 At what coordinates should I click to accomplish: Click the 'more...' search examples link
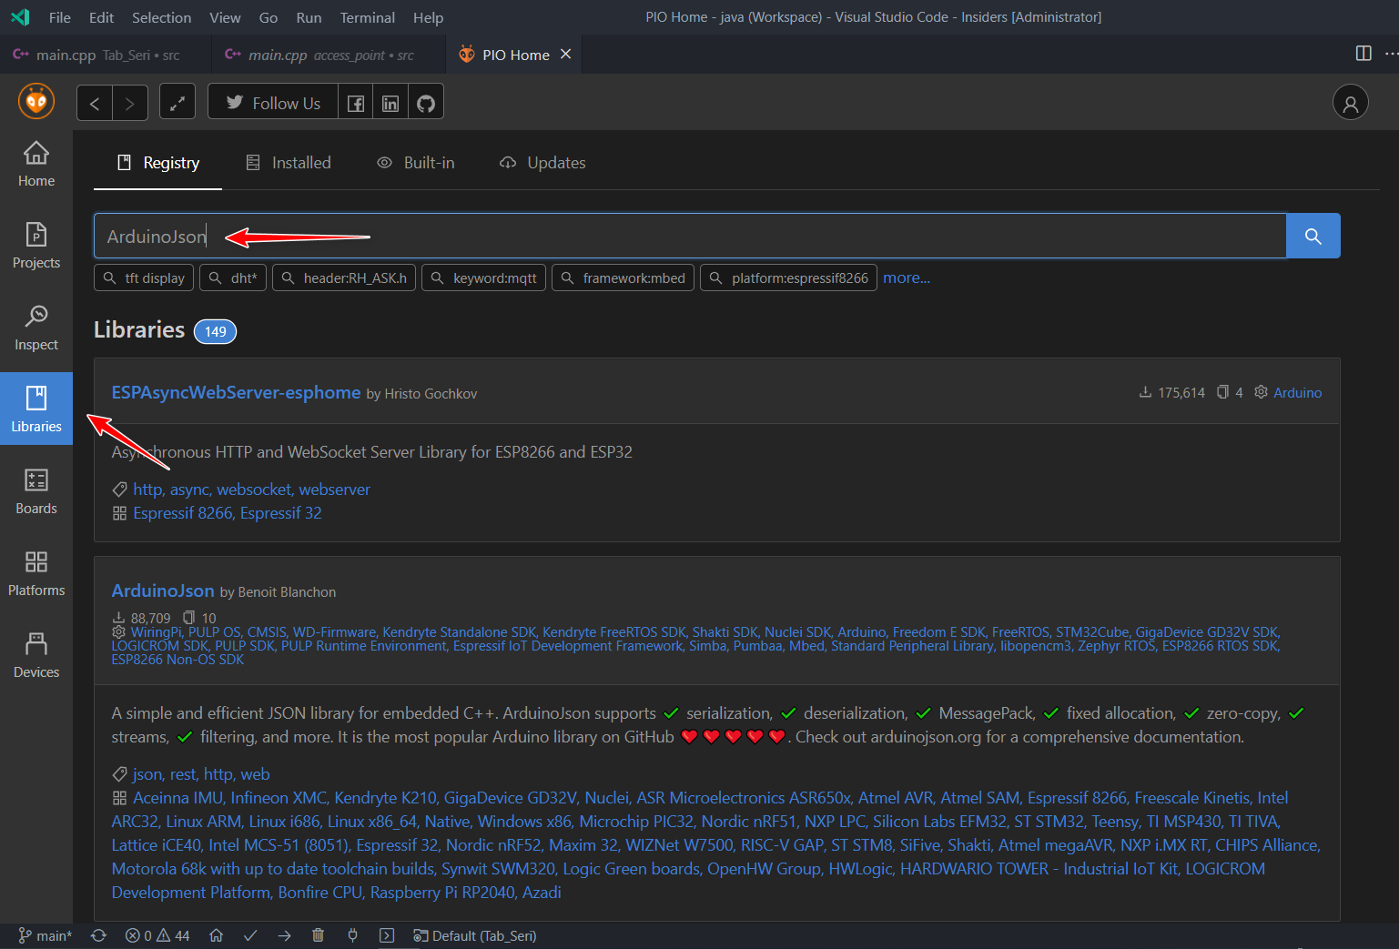click(907, 278)
